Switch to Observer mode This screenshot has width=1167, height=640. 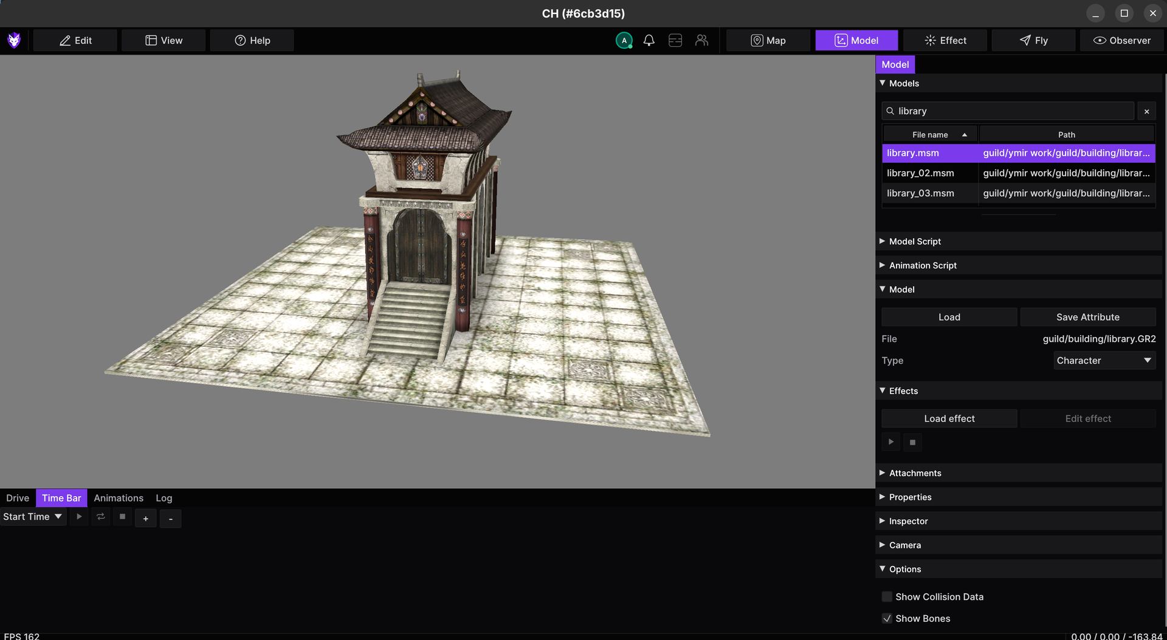coord(1122,41)
